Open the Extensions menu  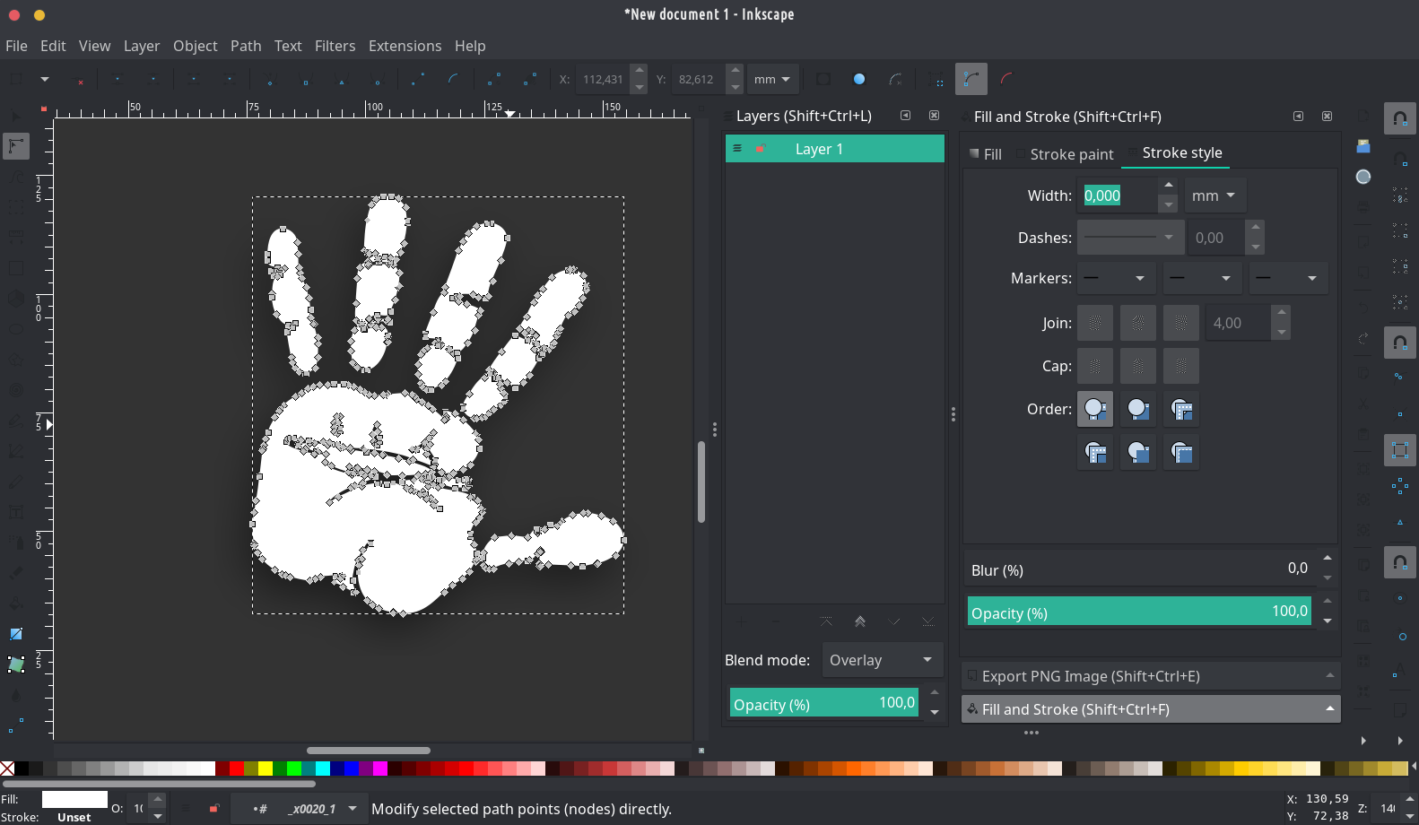pyautogui.click(x=405, y=46)
